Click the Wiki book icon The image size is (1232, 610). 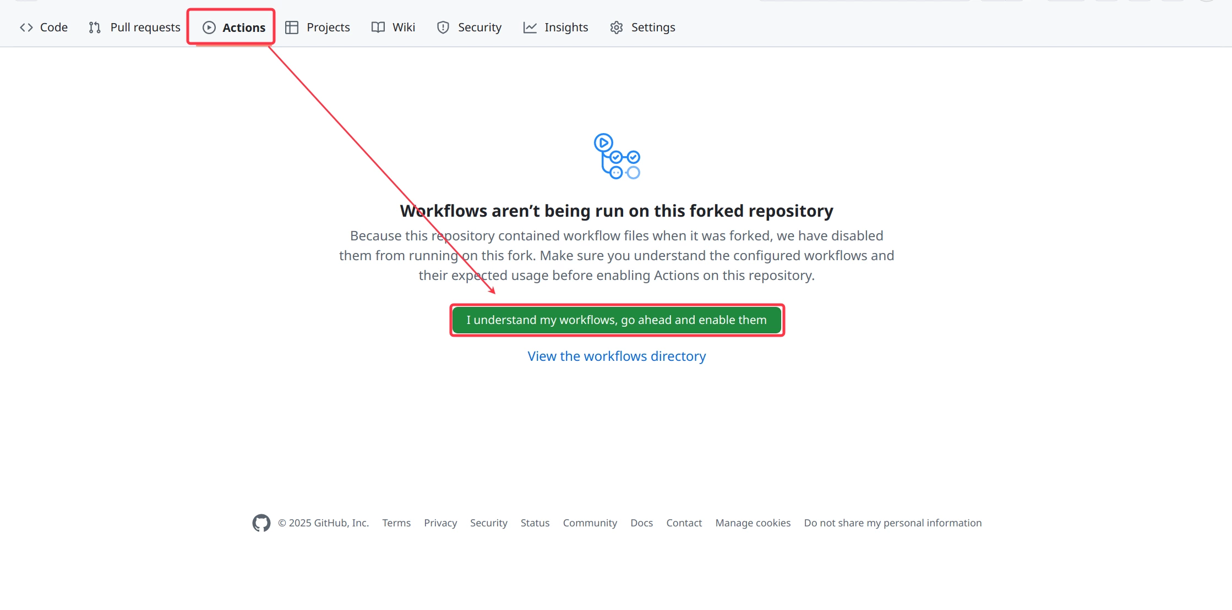click(378, 27)
